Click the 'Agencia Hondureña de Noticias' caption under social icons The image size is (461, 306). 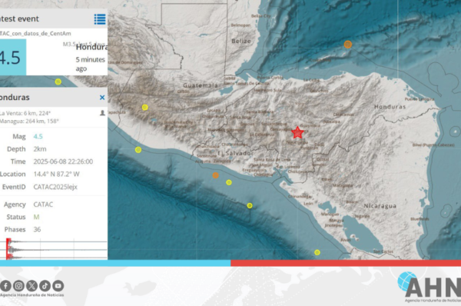point(32,295)
